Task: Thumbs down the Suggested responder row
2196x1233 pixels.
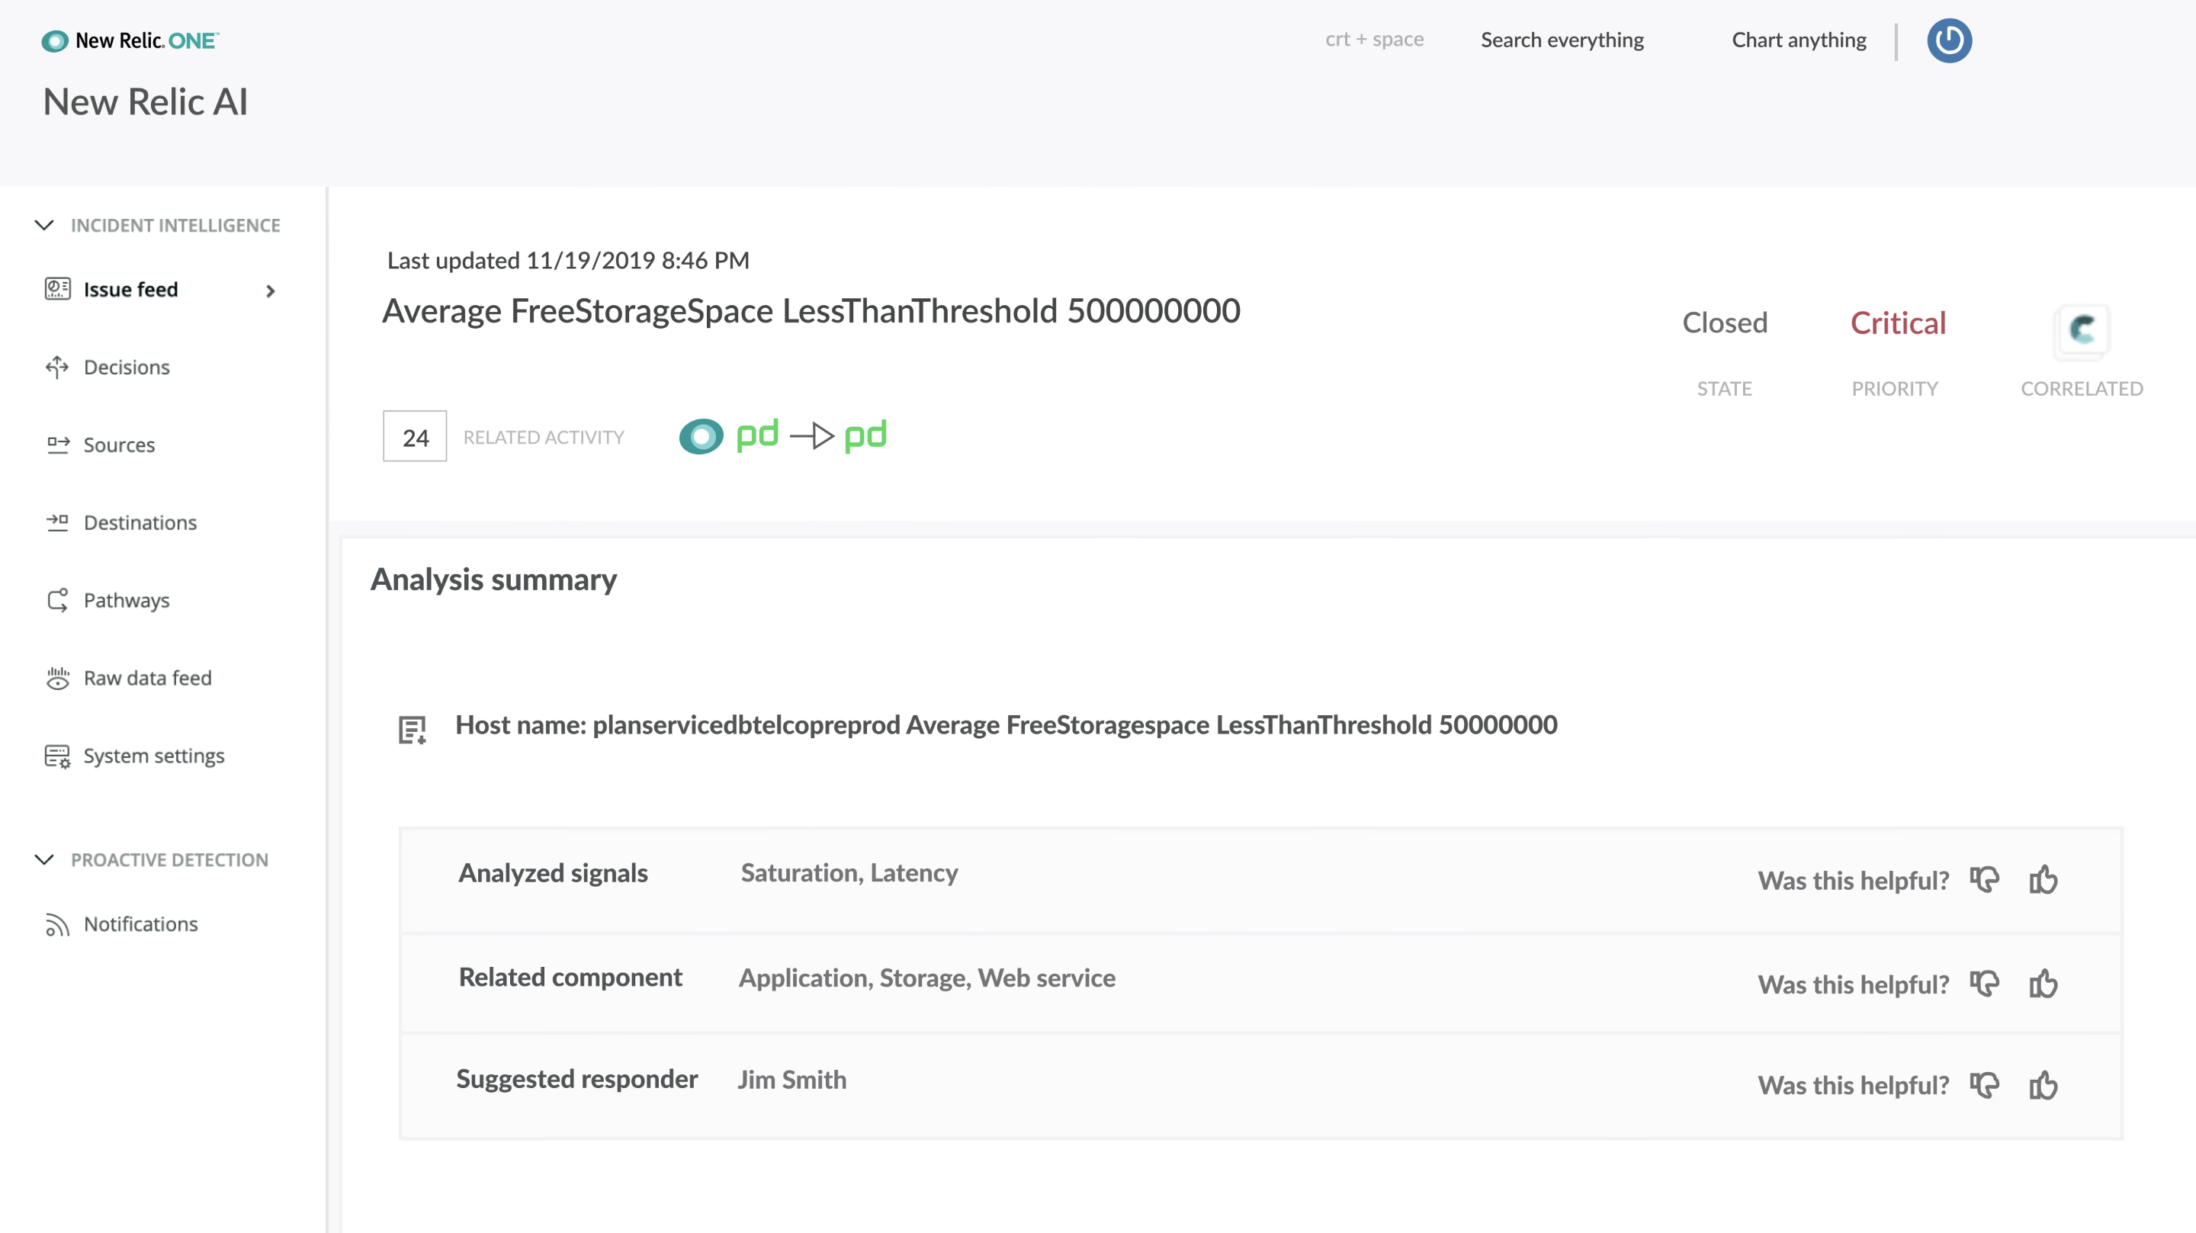Action: click(x=1985, y=1084)
